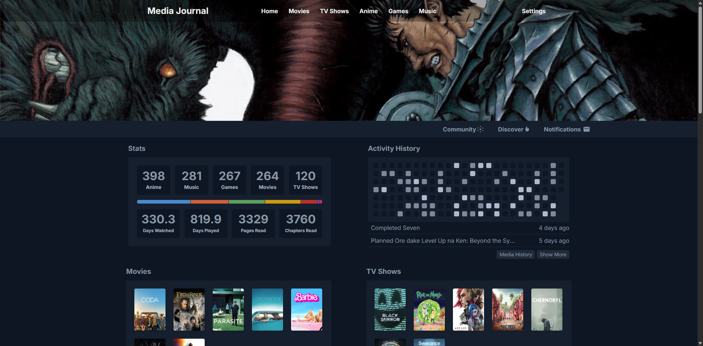Click the yellow Movies segment of the stats bar
This screenshot has height=346, width=703.
click(283, 202)
